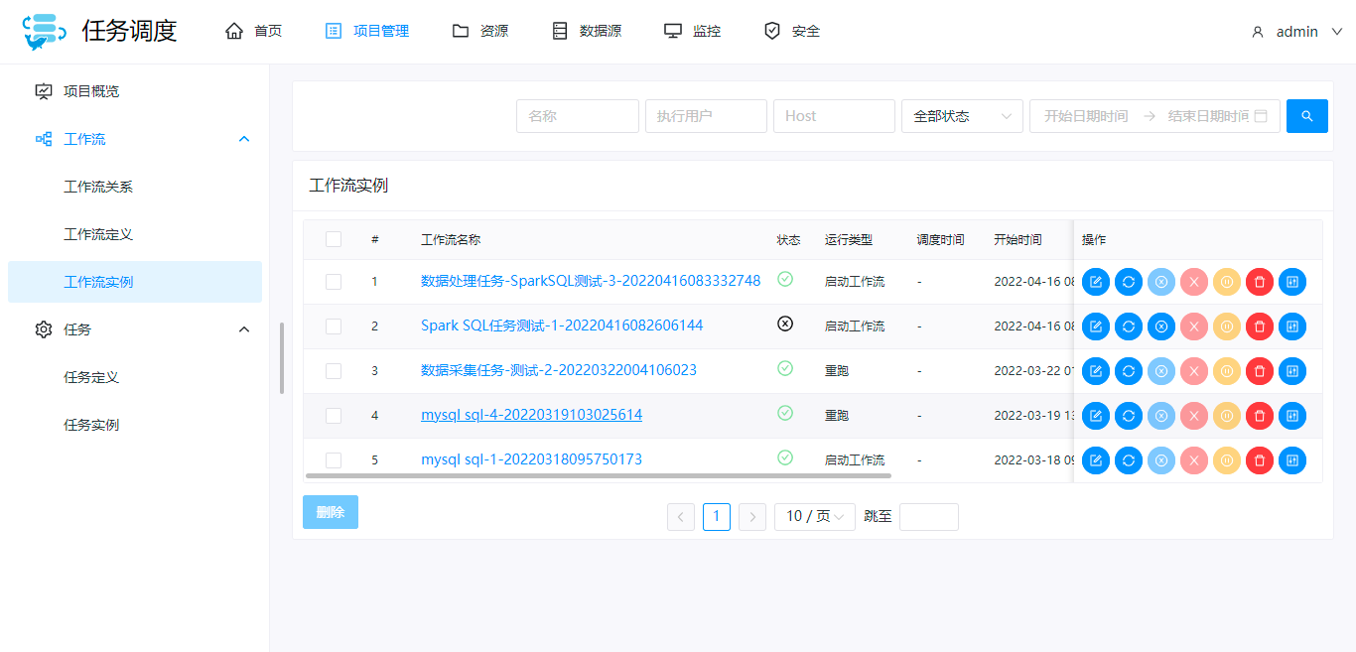Open Gantt chart icon for mysql sql-4 row
Screen dimensions: 1356x652
pyautogui.click(x=1291, y=416)
